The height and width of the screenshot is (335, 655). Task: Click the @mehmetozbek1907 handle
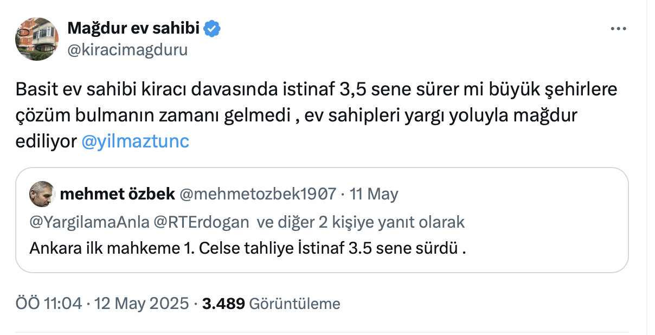pos(258,194)
